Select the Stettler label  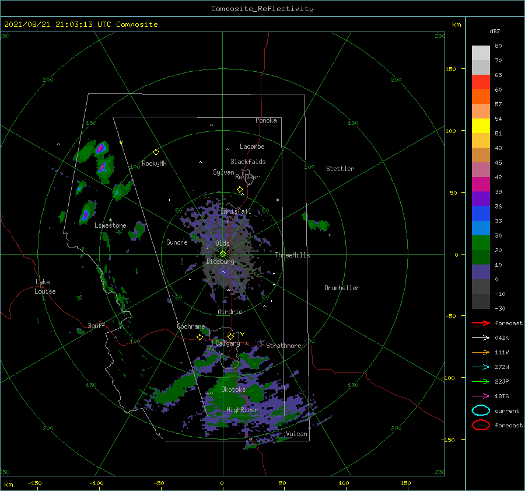[x=340, y=169]
